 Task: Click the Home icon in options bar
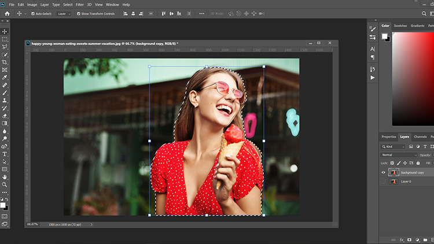[7, 13]
